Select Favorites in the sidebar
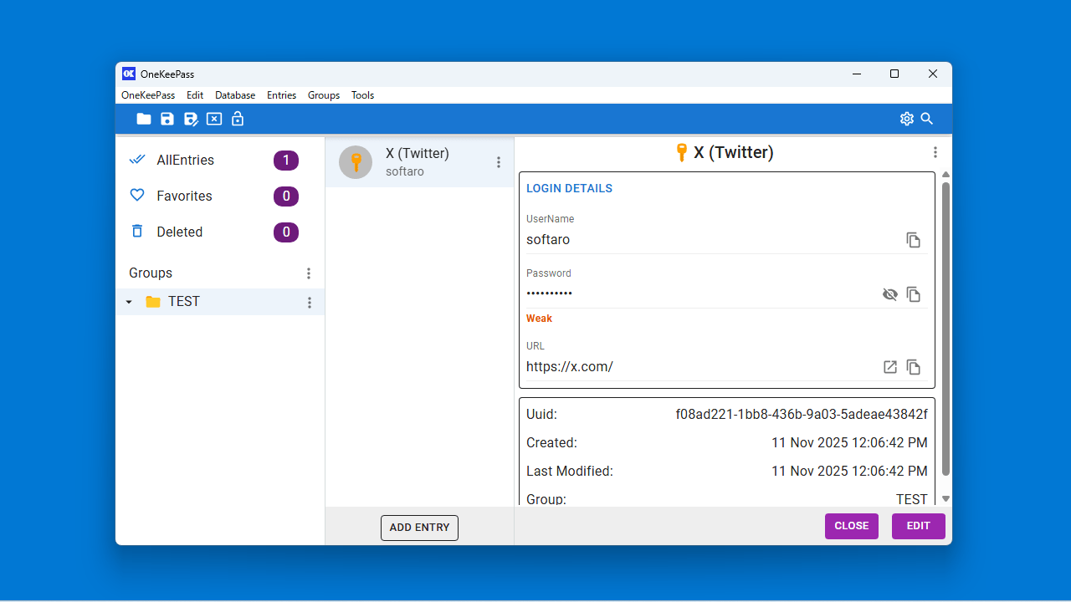1071x602 pixels. click(184, 196)
